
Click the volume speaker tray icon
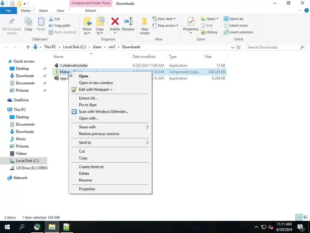point(271,227)
